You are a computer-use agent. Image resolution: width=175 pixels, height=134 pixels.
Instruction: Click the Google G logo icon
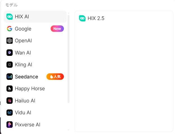click(10, 29)
